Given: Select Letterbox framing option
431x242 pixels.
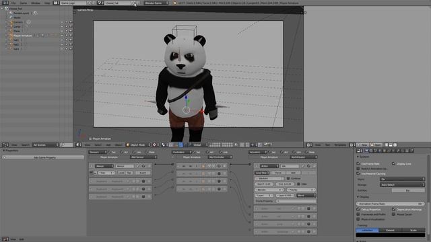Looking at the screenshot, I should click(367, 230).
